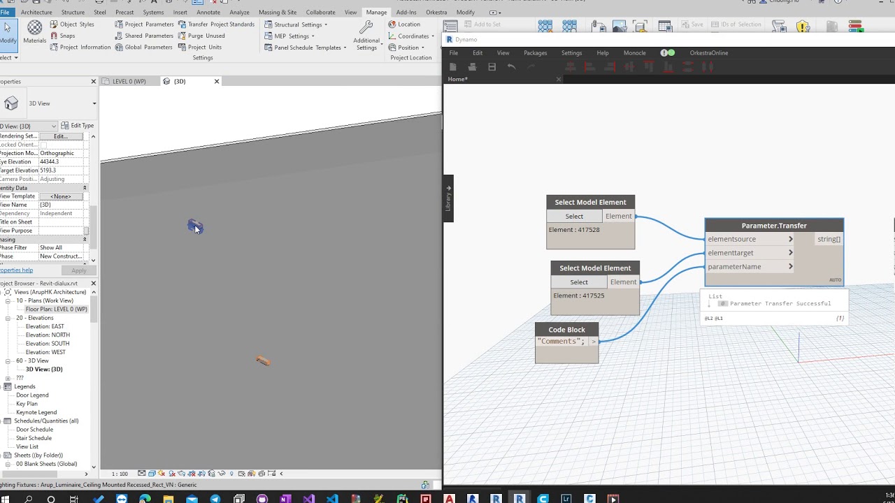
Task: Click Dynamo Open file icon
Action: click(472, 67)
